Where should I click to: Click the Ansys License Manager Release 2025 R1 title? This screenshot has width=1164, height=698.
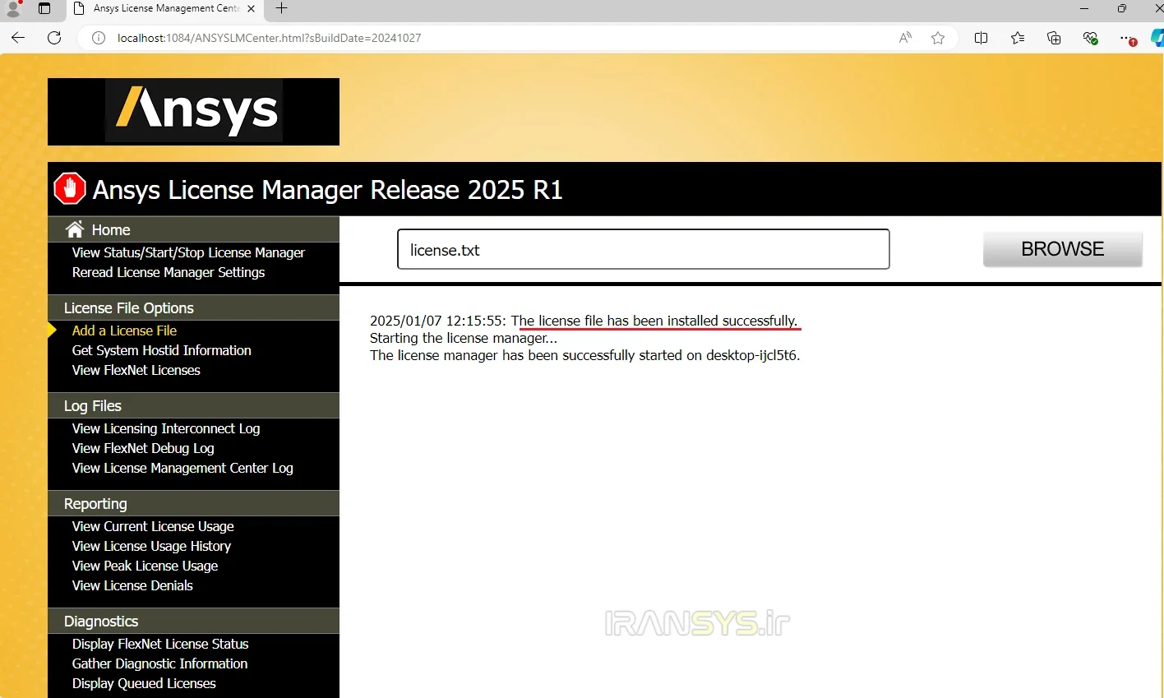tap(327, 190)
